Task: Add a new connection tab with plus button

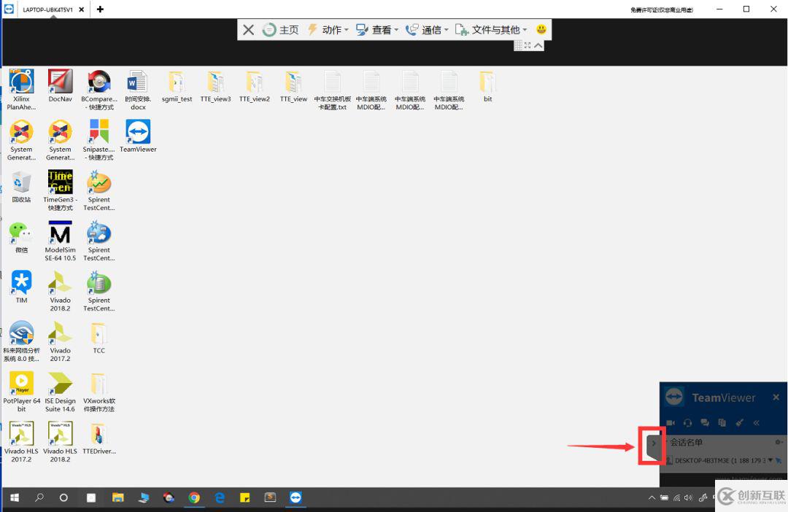Action: (100, 9)
